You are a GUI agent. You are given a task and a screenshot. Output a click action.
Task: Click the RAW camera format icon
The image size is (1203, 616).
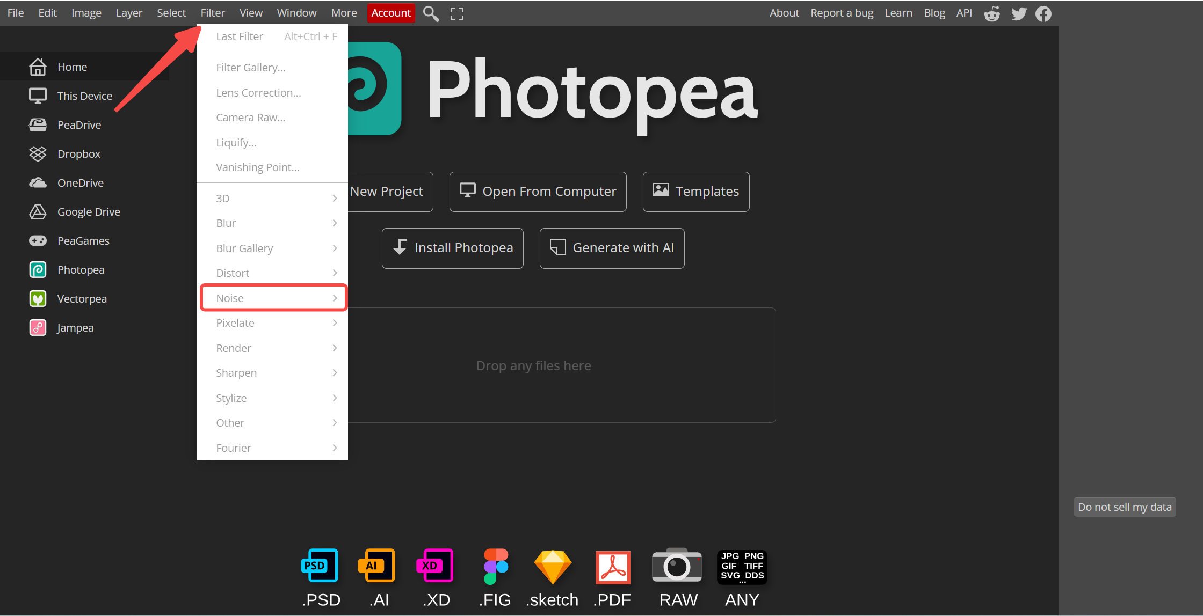click(677, 566)
